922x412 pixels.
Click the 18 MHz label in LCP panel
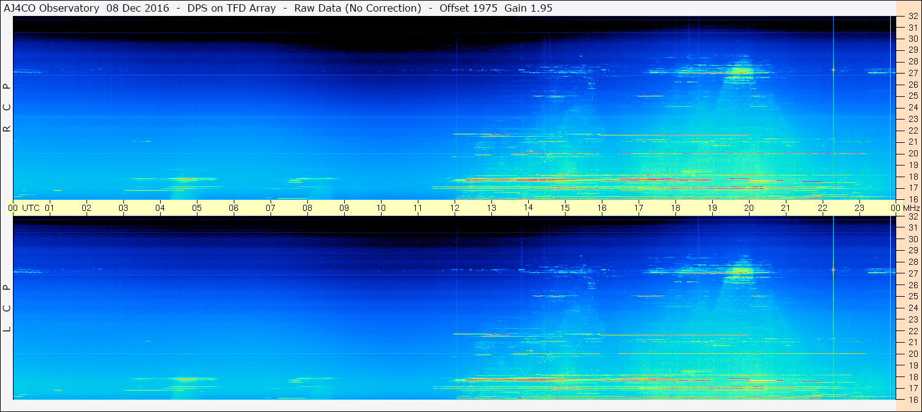[913, 377]
